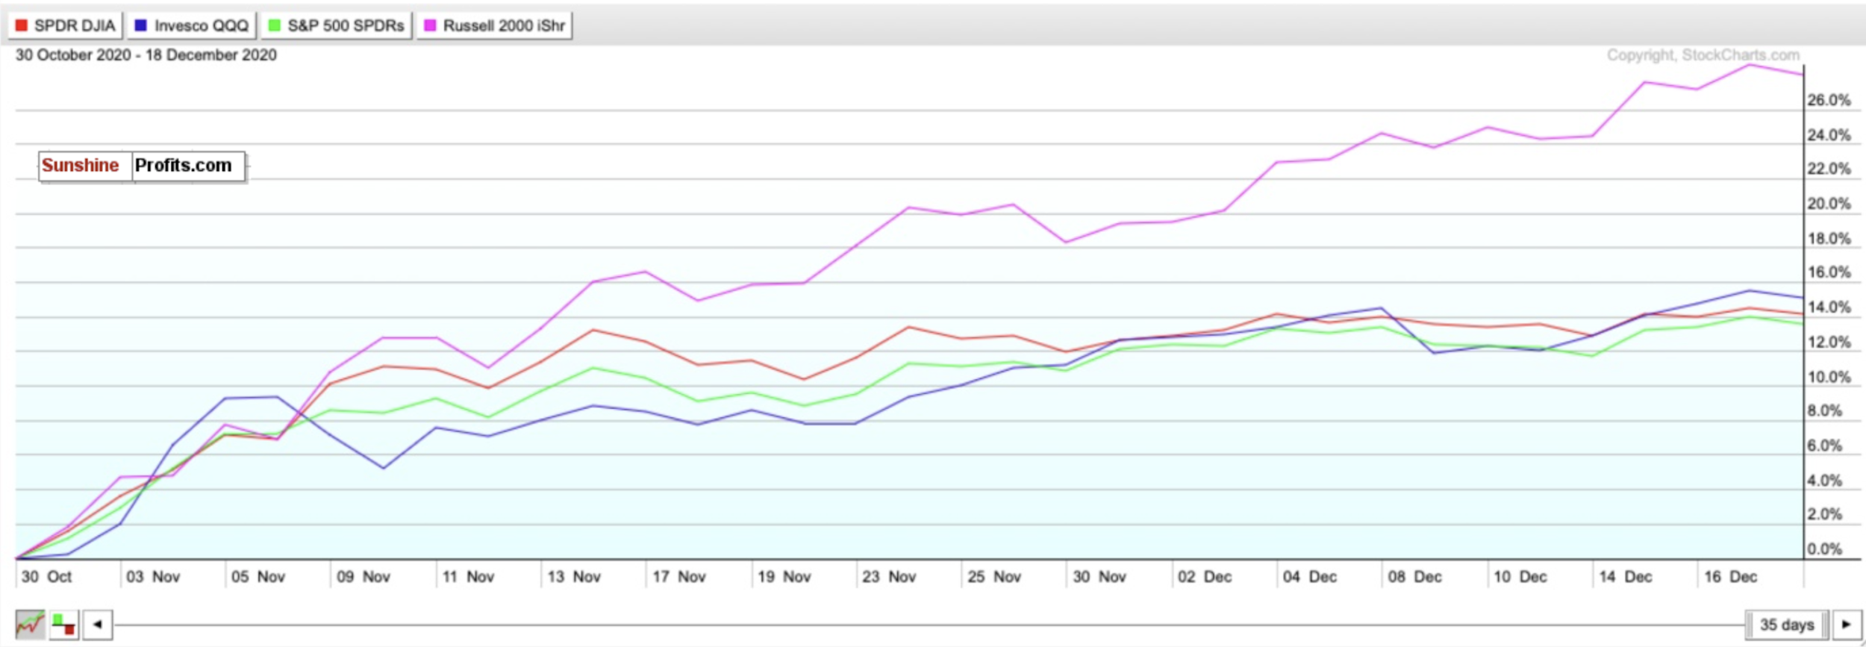Click the 35 days slider handle
This screenshot has height=647, width=1866.
click(1786, 625)
